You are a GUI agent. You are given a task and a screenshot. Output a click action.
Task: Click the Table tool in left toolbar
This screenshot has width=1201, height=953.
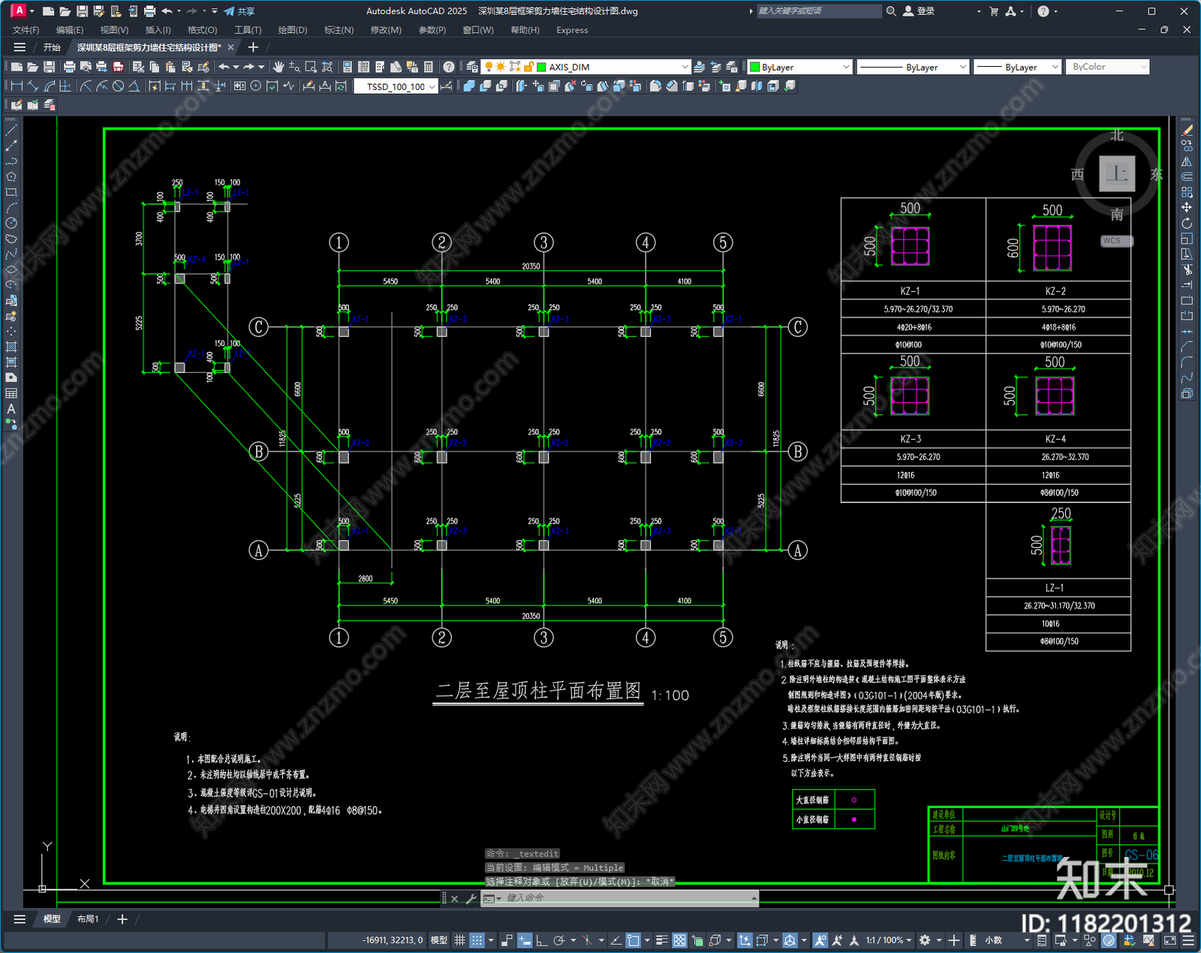pyautogui.click(x=11, y=393)
